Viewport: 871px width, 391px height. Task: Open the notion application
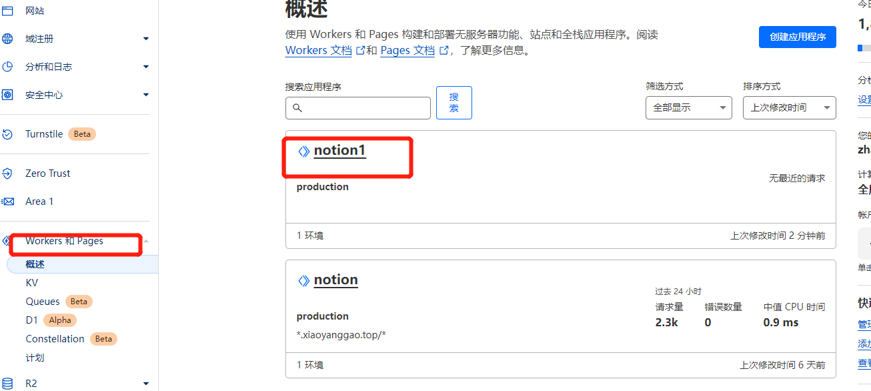(x=336, y=280)
